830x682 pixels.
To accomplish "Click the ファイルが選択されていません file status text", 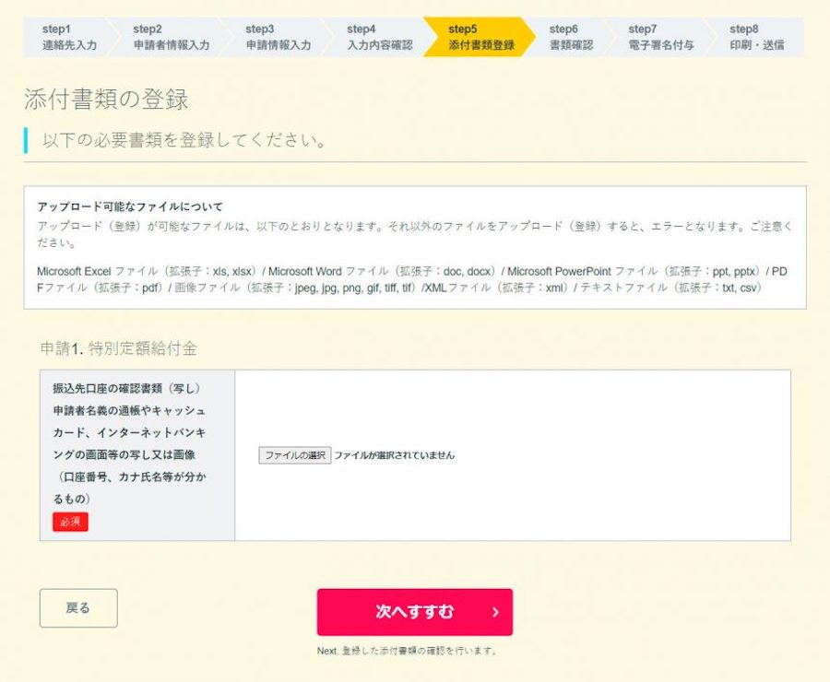I will coord(394,455).
